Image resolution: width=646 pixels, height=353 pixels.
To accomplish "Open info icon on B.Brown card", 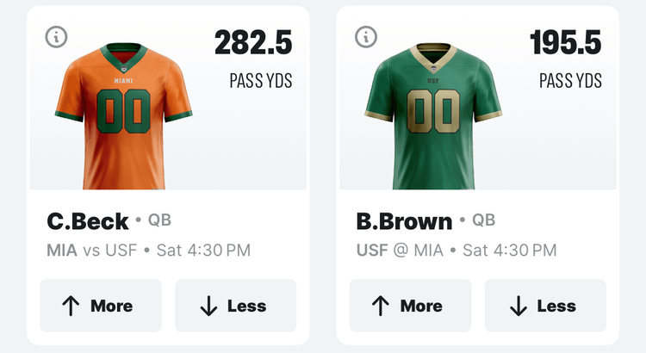I will (366, 36).
